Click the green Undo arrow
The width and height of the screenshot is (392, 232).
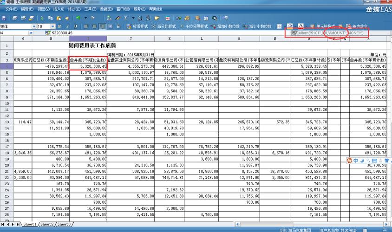click(x=78, y=18)
